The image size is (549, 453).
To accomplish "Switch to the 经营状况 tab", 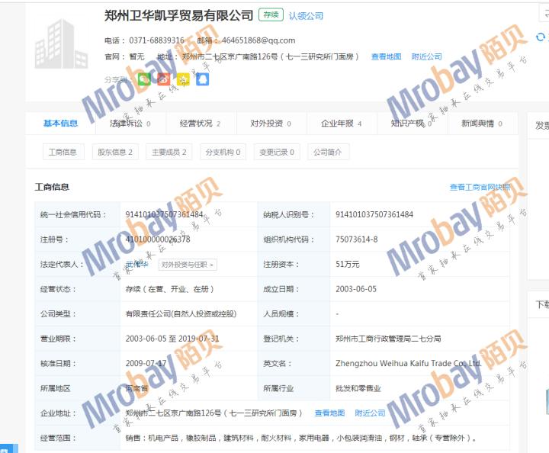I will [x=200, y=124].
